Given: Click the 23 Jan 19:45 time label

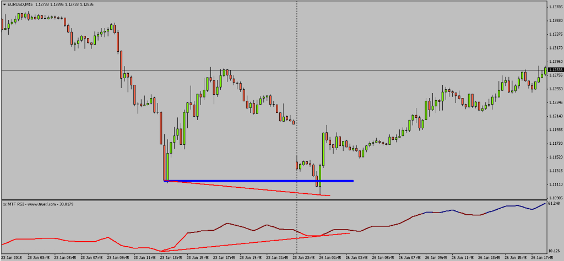Looking at the screenshot, I should pyautogui.click(x=251, y=258).
